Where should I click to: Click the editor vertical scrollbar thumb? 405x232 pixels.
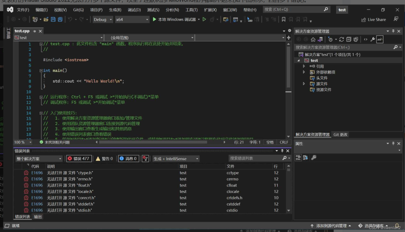[288, 67]
